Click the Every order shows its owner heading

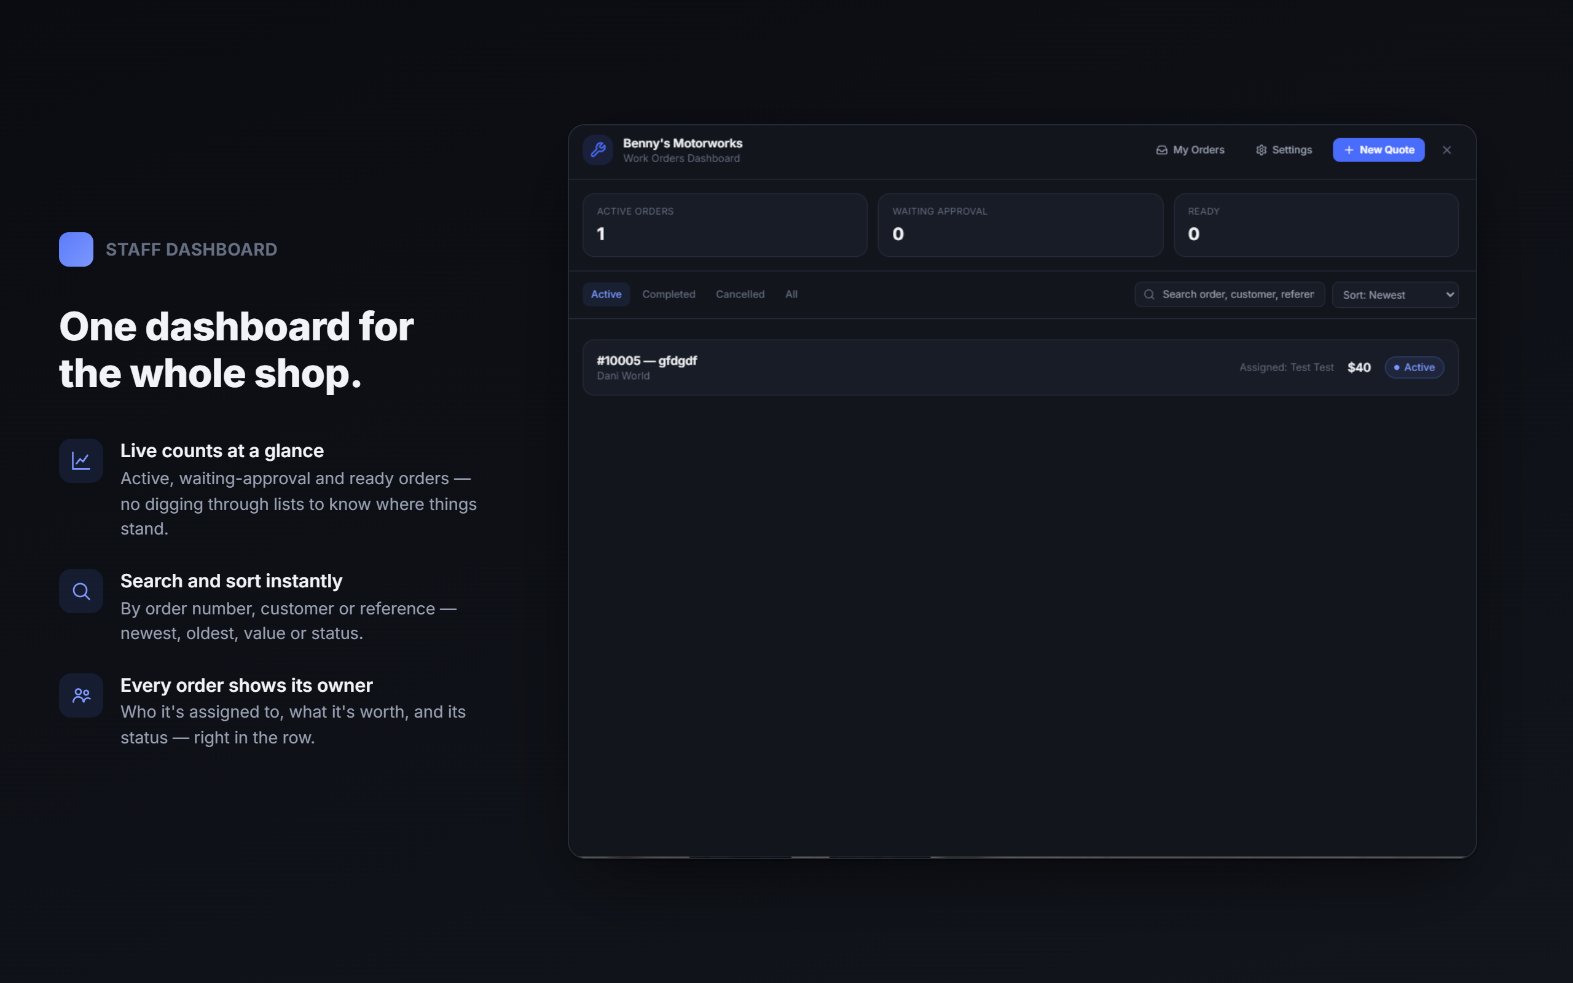(x=246, y=685)
